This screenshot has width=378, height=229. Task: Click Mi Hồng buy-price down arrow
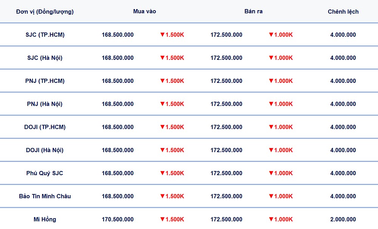coord(162,219)
